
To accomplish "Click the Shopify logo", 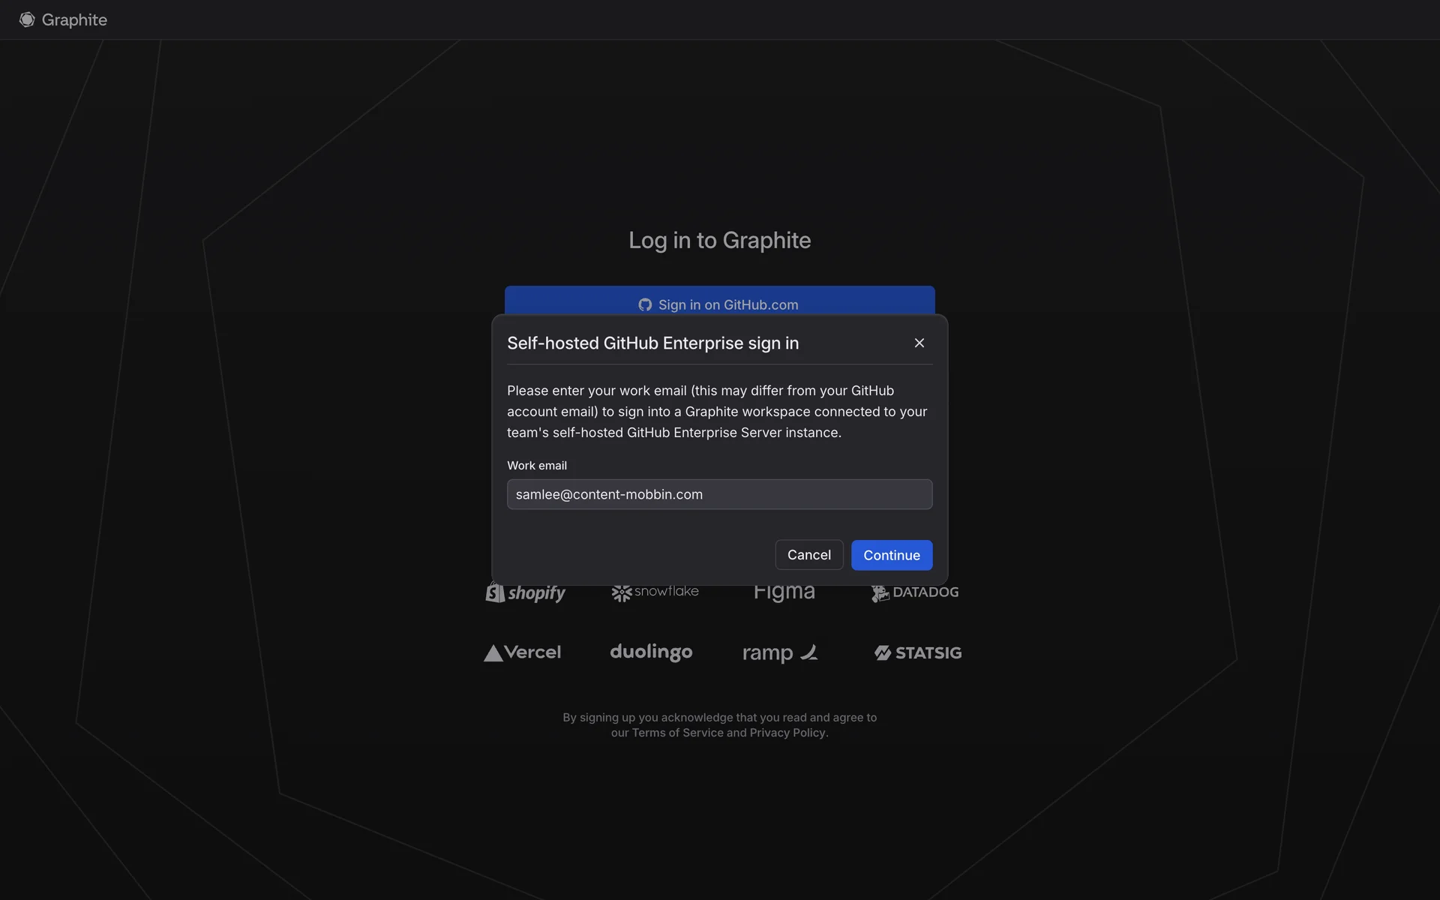I will (525, 594).
